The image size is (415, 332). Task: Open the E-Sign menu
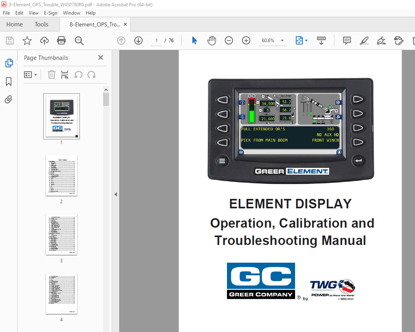[x=51, y=13]
